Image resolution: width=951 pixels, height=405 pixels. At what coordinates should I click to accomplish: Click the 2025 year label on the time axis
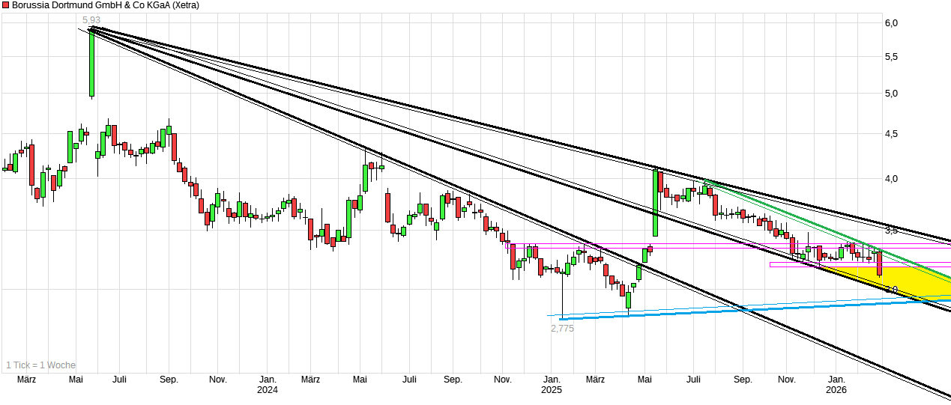pos(552,390)
